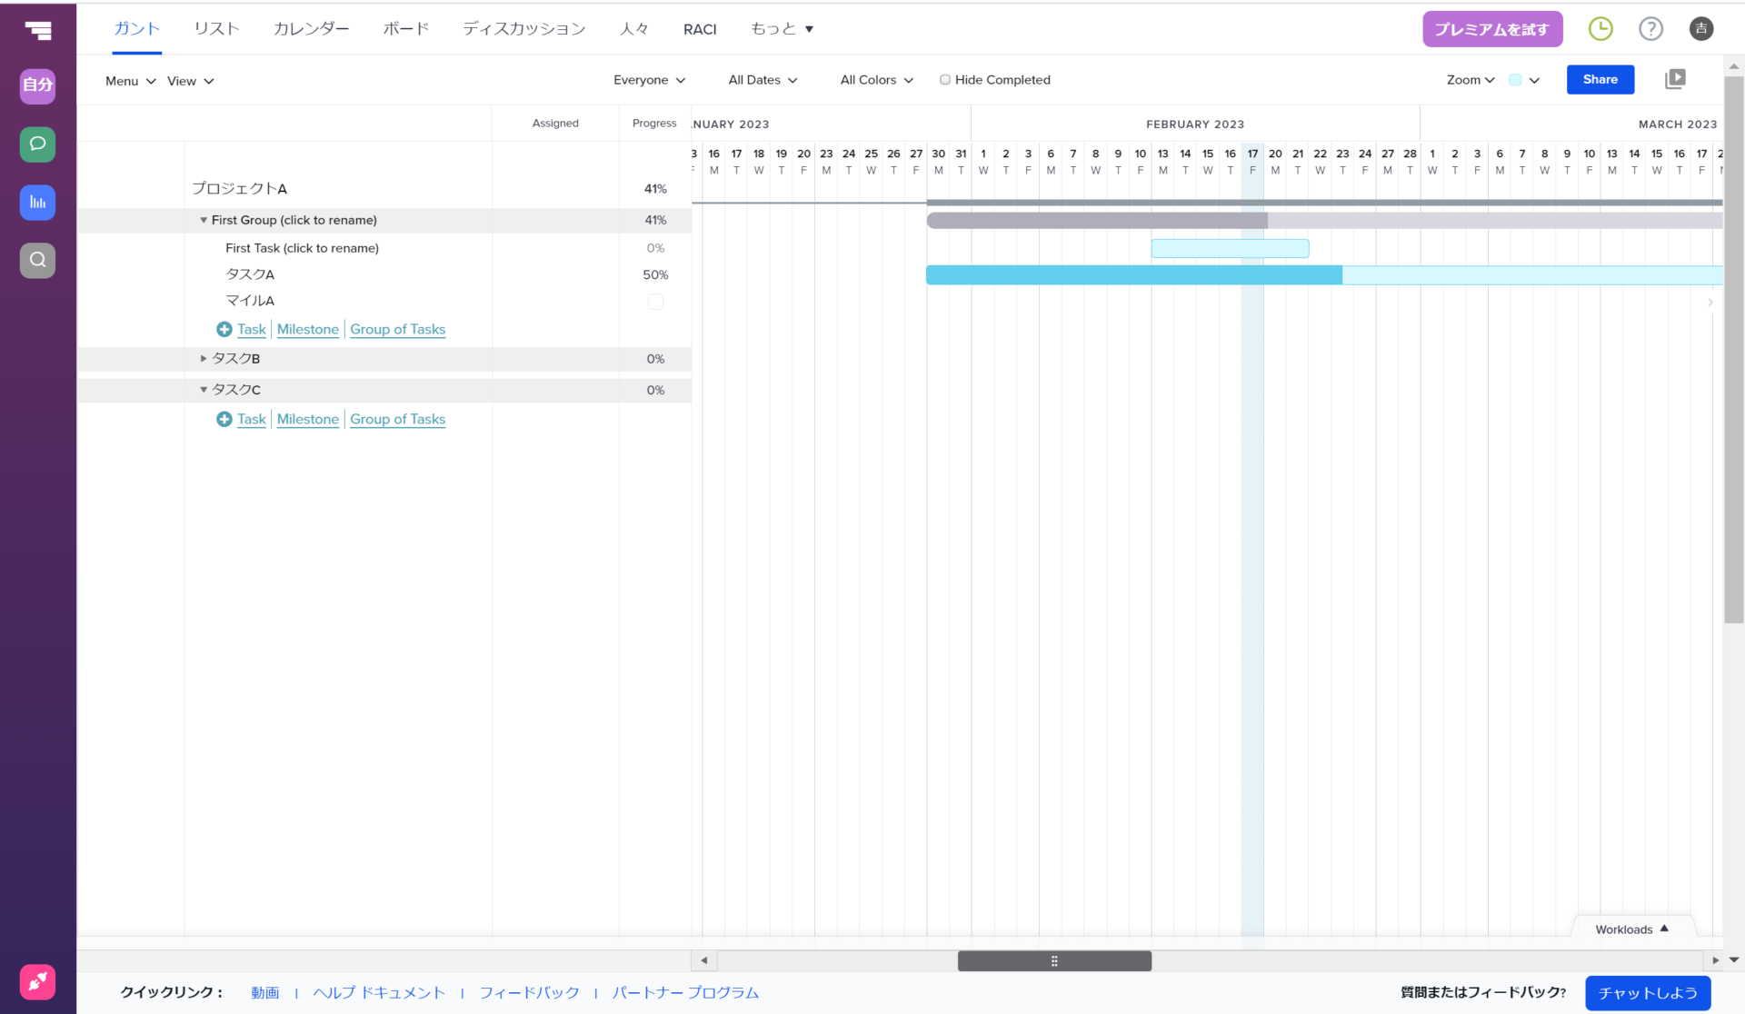Open the time tracking clock icon

(x=1600, y=29)
